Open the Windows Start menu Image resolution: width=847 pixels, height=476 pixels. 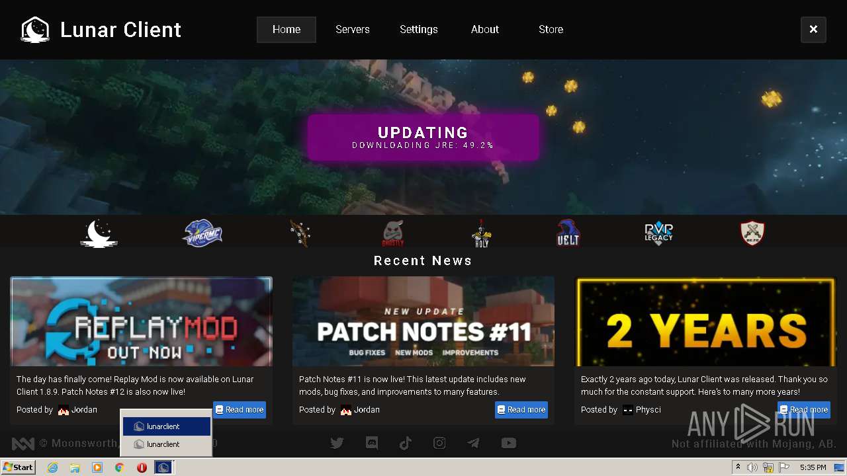tap(18, 467)
